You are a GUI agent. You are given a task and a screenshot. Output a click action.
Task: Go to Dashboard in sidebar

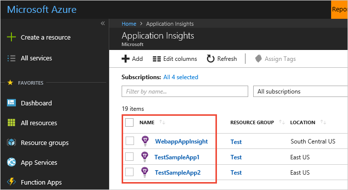[36, 103]
